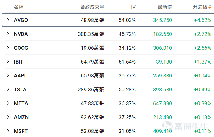Image resolution: width=214 pixels, height=137 pixels.
Task: Click TSLA volume 289.36萬張
Action: pos(91,90)
